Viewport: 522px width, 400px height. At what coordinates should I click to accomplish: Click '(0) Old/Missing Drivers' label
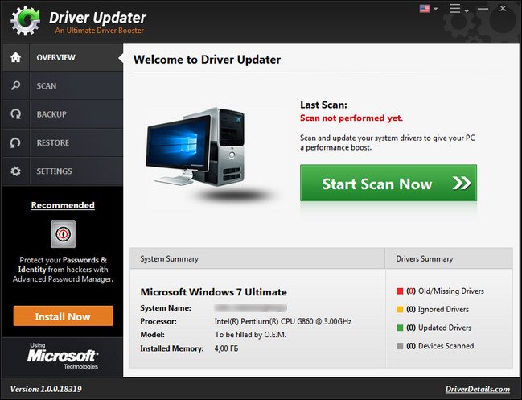tap(445, 291)
